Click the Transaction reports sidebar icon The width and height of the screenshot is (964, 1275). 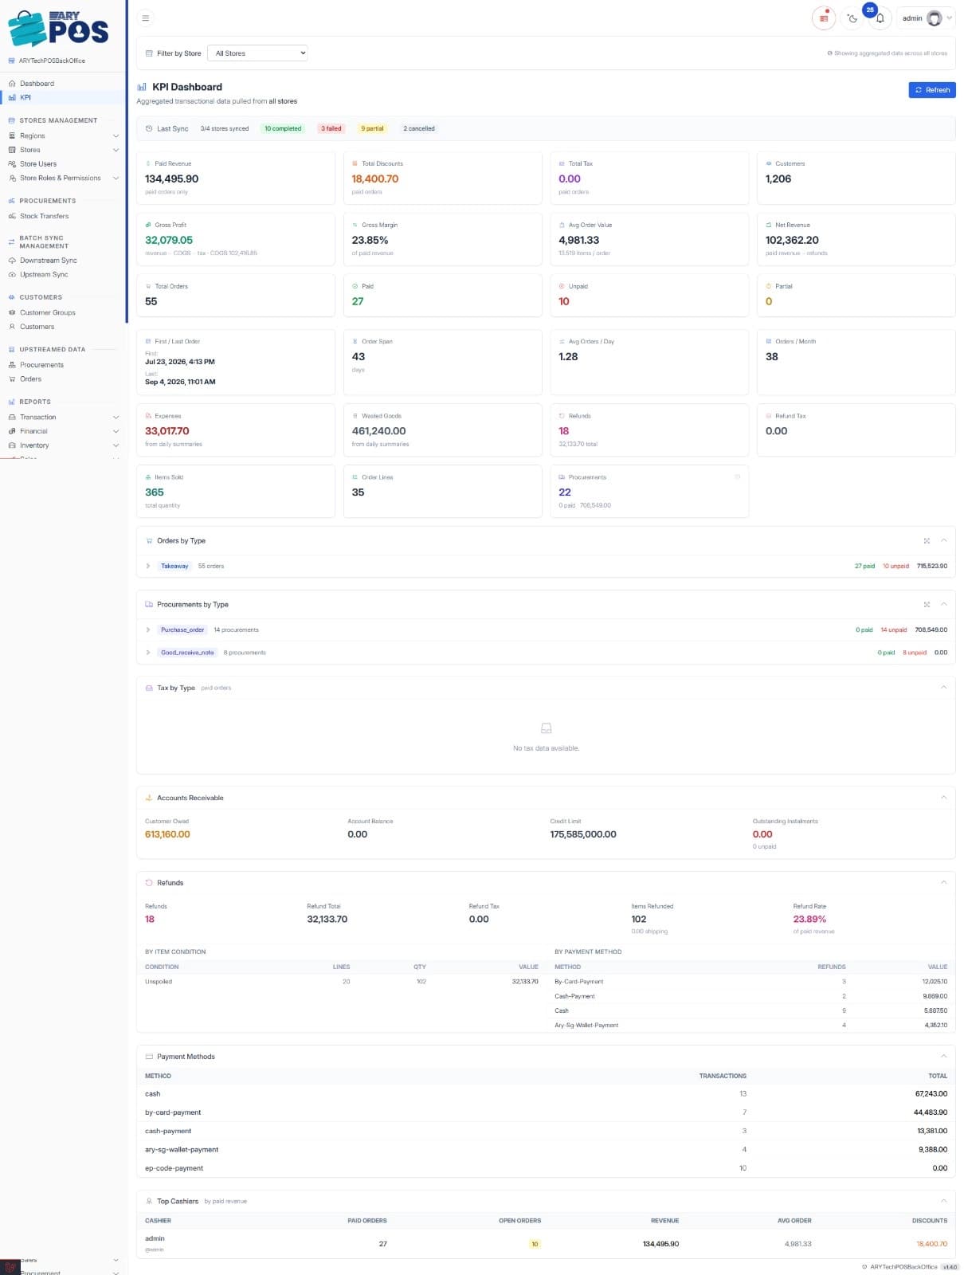[x=12, y=418]
